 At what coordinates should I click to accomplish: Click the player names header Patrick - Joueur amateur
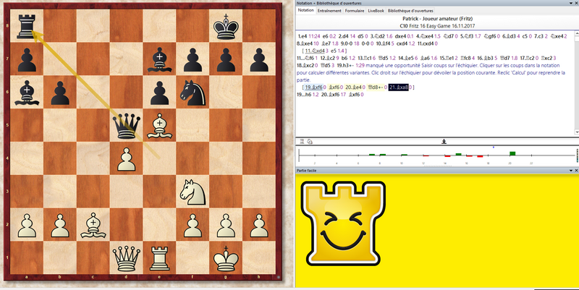[x=437, y=19]
